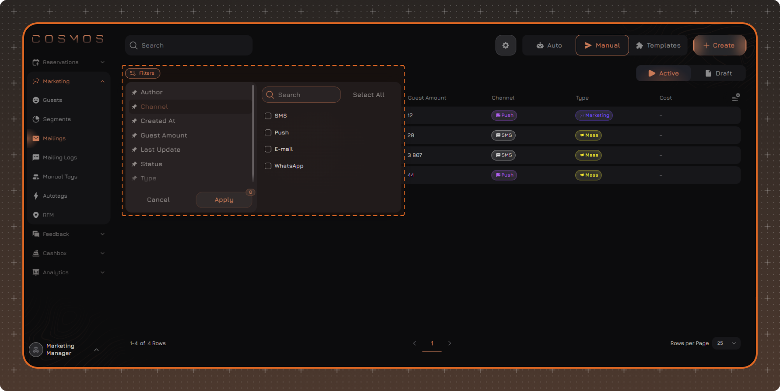Check the WhatsApp channel checkbox
The width and height of the screenshot is (780, 391).
coord(268,166)
